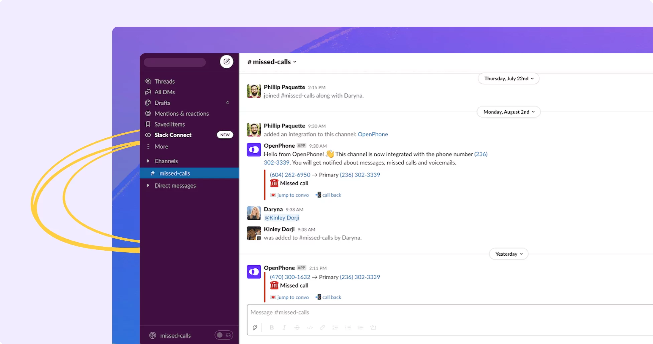Select the Italic formatting icon

click(284, 327)
